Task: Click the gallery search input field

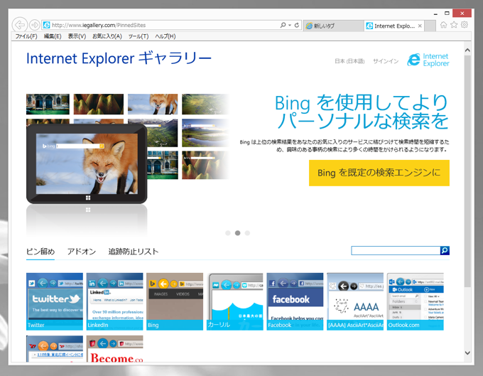Action: tap(396, 251)
